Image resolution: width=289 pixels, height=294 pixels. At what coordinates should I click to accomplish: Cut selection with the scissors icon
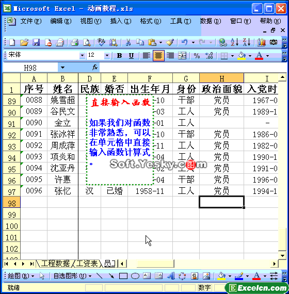tap(128, 42)
